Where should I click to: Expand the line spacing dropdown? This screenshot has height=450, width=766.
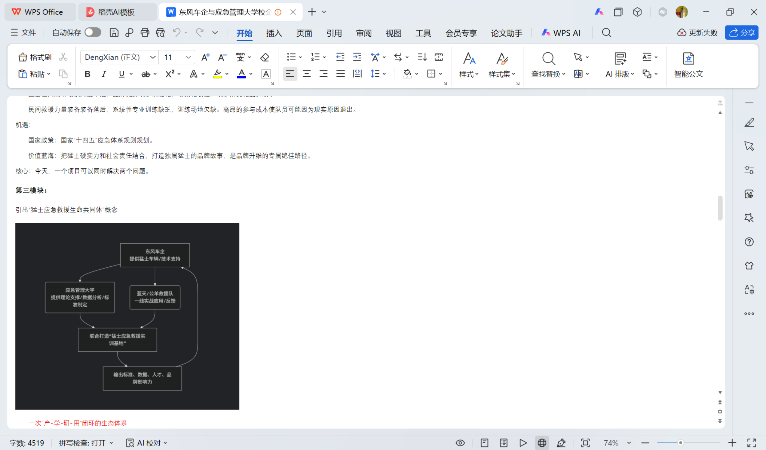[384, 74]
